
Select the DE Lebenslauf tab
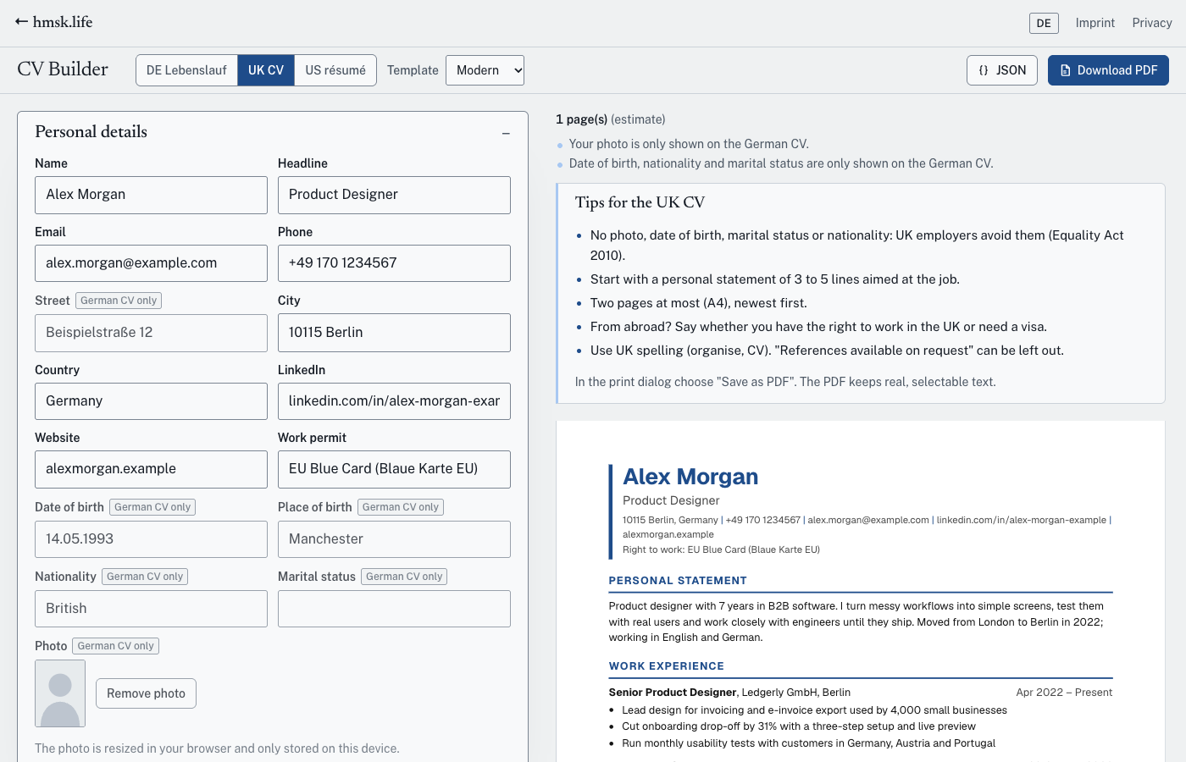tap(186, 70)
